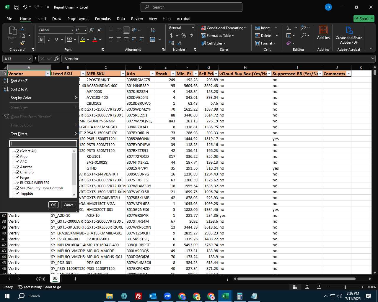The image size is (378, 302).
Task: Apply Percent Style format
Action: pyautogui.click(x=184, y=35)
